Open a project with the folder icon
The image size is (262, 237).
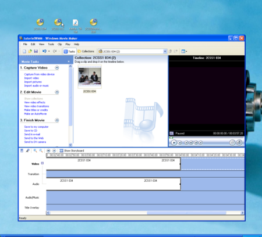click(30, 51)
